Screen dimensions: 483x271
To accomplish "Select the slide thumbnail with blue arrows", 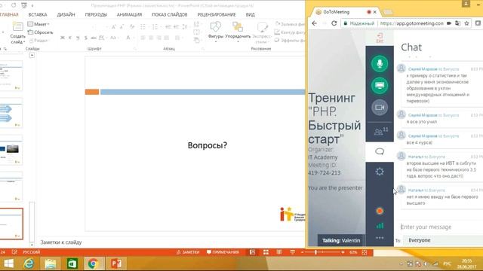I will [x=11, y=112].
